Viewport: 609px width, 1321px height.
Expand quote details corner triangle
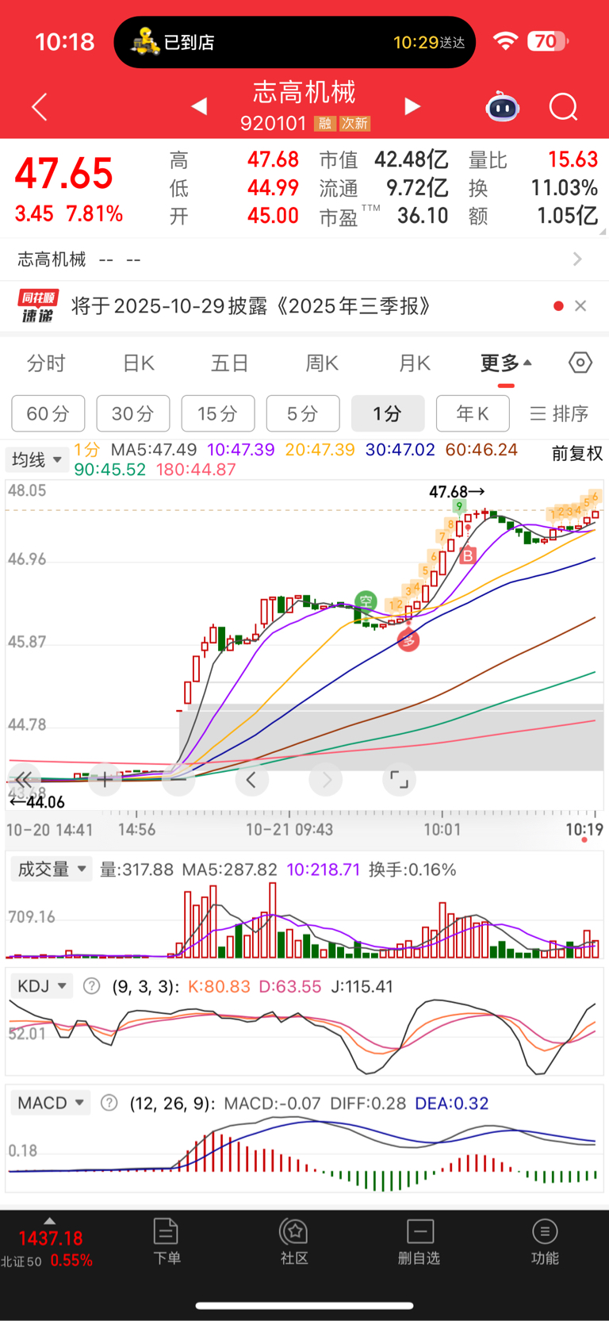tap(602, 232)
